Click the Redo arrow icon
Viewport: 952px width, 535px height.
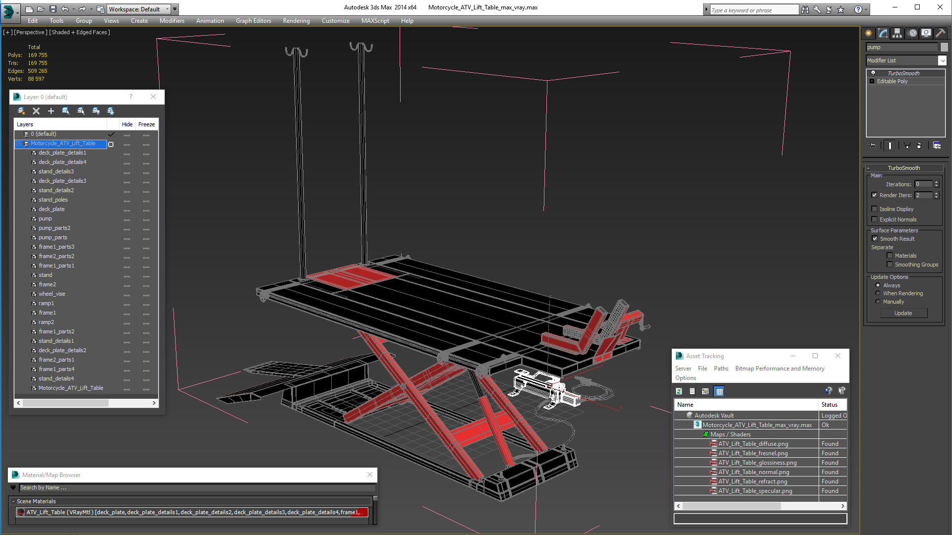pyautogui.click(x=82, y=9)
